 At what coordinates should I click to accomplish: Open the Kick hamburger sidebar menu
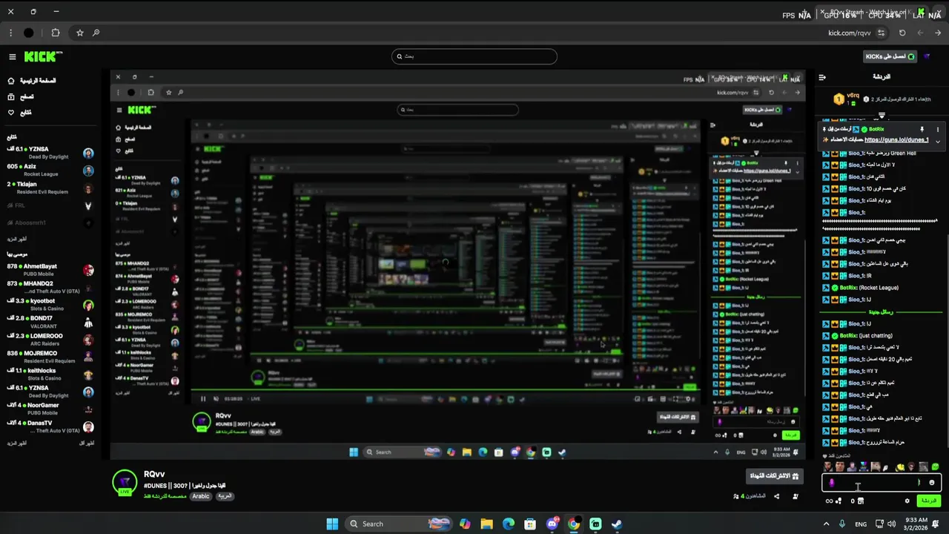coord(13,56)
